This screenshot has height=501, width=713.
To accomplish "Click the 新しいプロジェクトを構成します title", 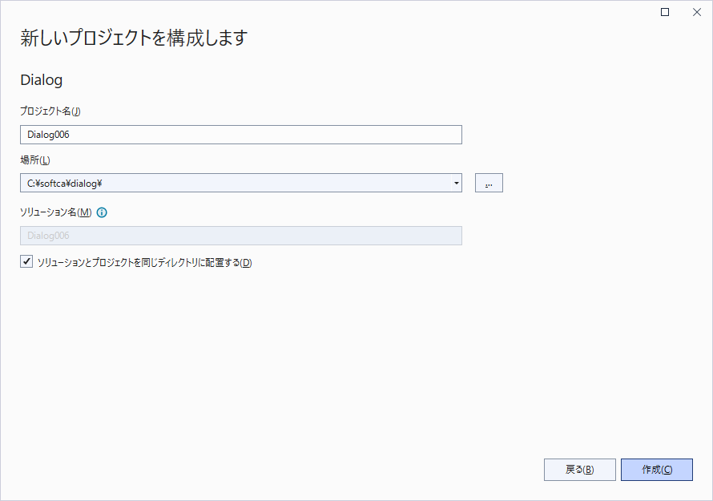I will pyautogui.click(x=134, y=38).
